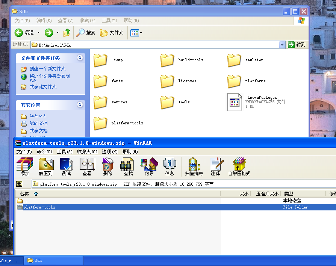Open WinRAR 工具(S) menu
This screenshot has height=266, width=336.
coord(65,152)
